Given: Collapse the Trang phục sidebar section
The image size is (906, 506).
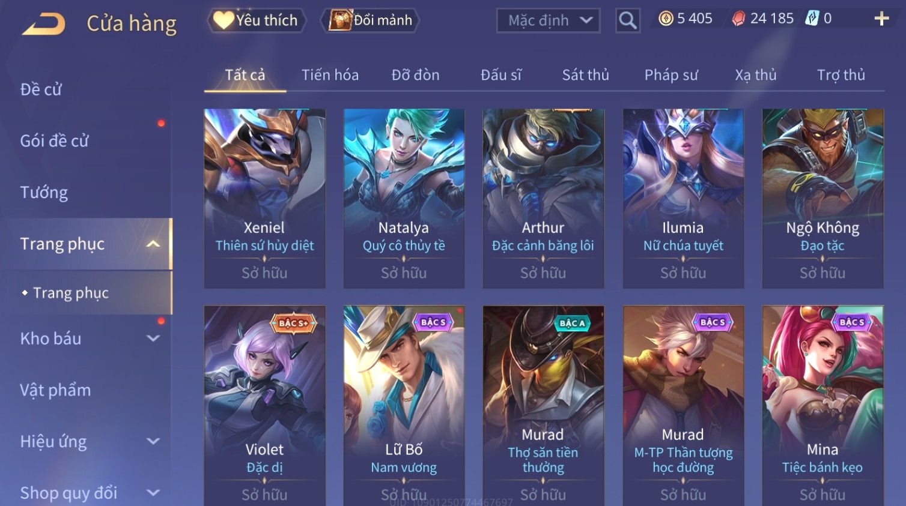Looking at the screenshot, I should tap(153, 244).
